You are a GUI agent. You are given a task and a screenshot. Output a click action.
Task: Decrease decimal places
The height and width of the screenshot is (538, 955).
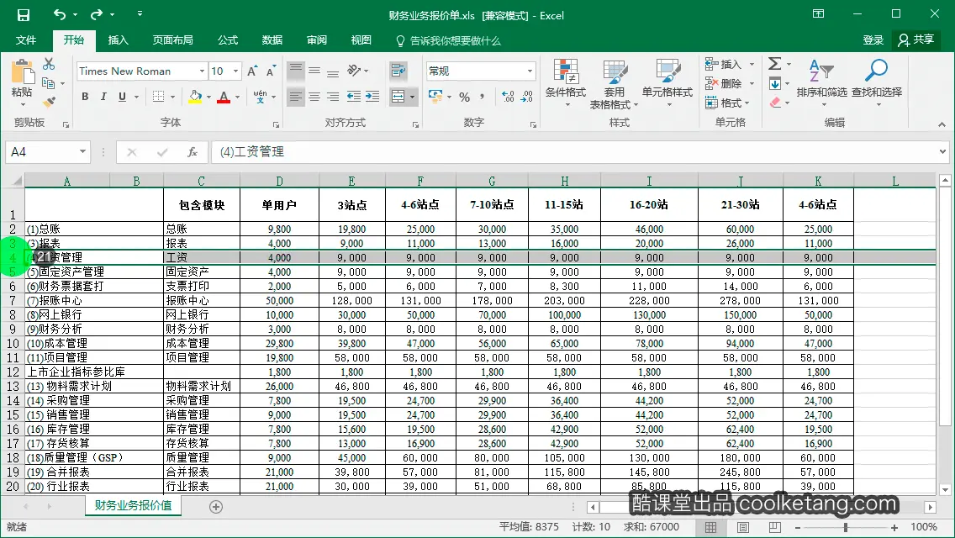(527, 97)
